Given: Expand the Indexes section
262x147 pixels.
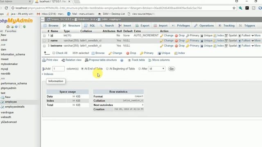Looking at the screenshot, I should tap(47, 74).
